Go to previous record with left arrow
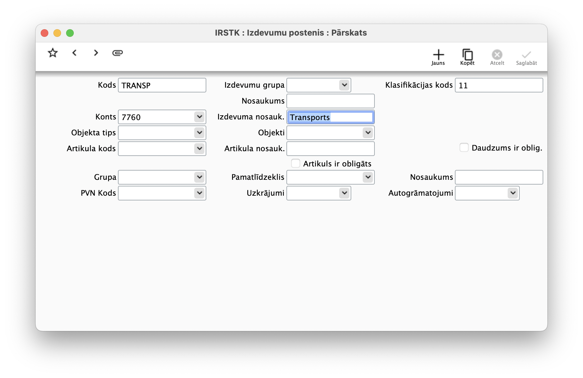This screenshot has height=378, width=583. (74, 53)
